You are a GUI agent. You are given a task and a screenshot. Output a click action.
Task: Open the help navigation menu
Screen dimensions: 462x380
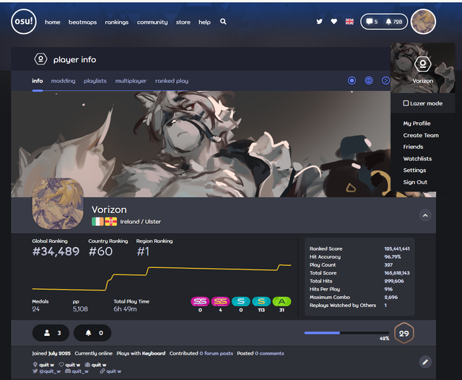pyautogui.click(x=204, y=22)
